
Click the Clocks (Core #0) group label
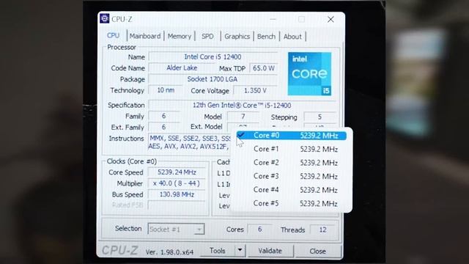point(132,161)
